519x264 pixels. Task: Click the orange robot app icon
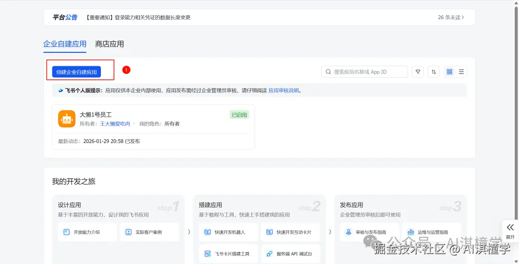click(x=67, y=119)
